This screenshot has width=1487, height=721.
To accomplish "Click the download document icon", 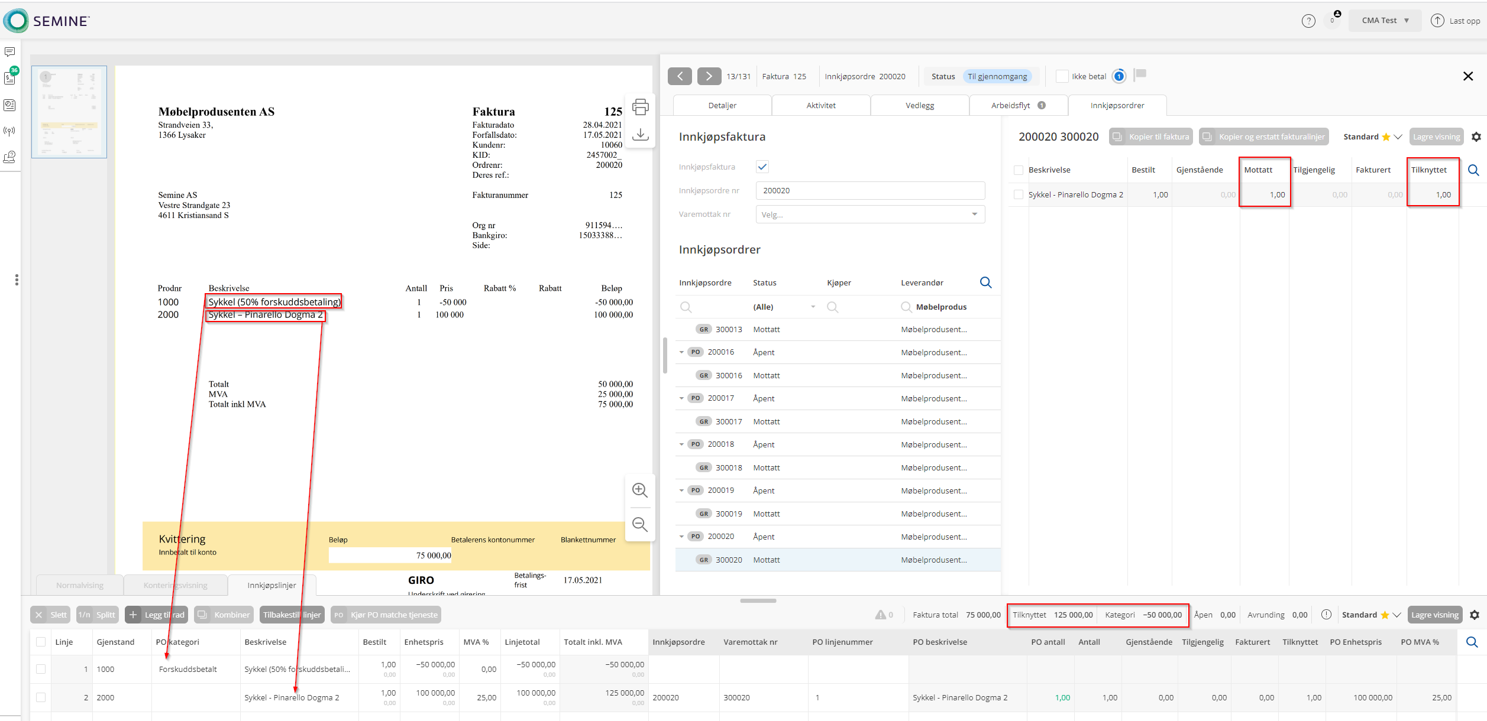I will (x=640, y=135).
